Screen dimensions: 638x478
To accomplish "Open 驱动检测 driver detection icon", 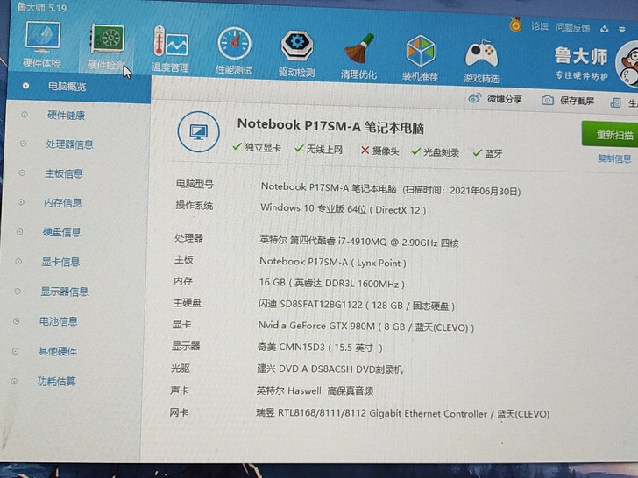I will (x=297, y=46).
